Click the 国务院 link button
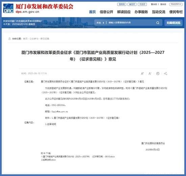 pos(122,4)
